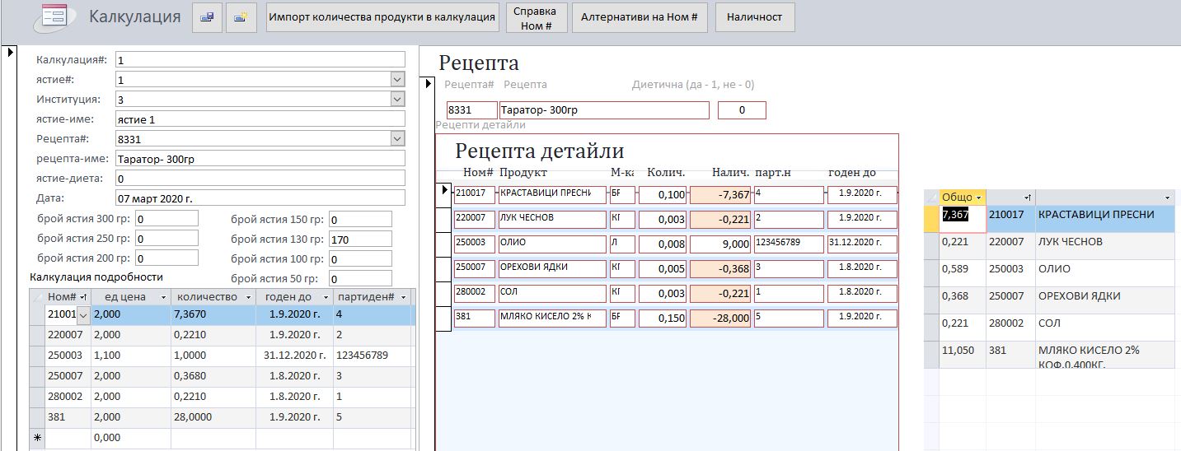1181x451 pixels.
Task: Click брой ястия 200 гр field
Action: click(166, 258)
